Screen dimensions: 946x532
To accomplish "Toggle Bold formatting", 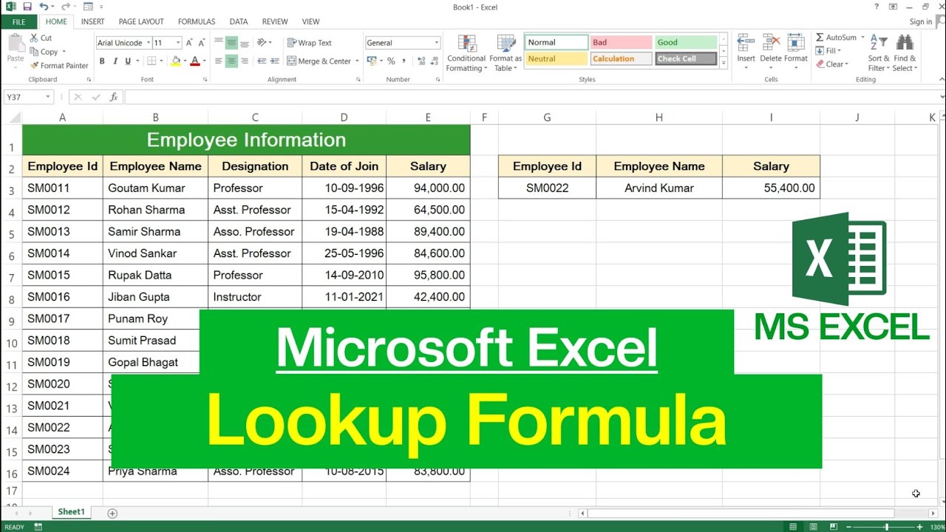I will click(102, 61).
